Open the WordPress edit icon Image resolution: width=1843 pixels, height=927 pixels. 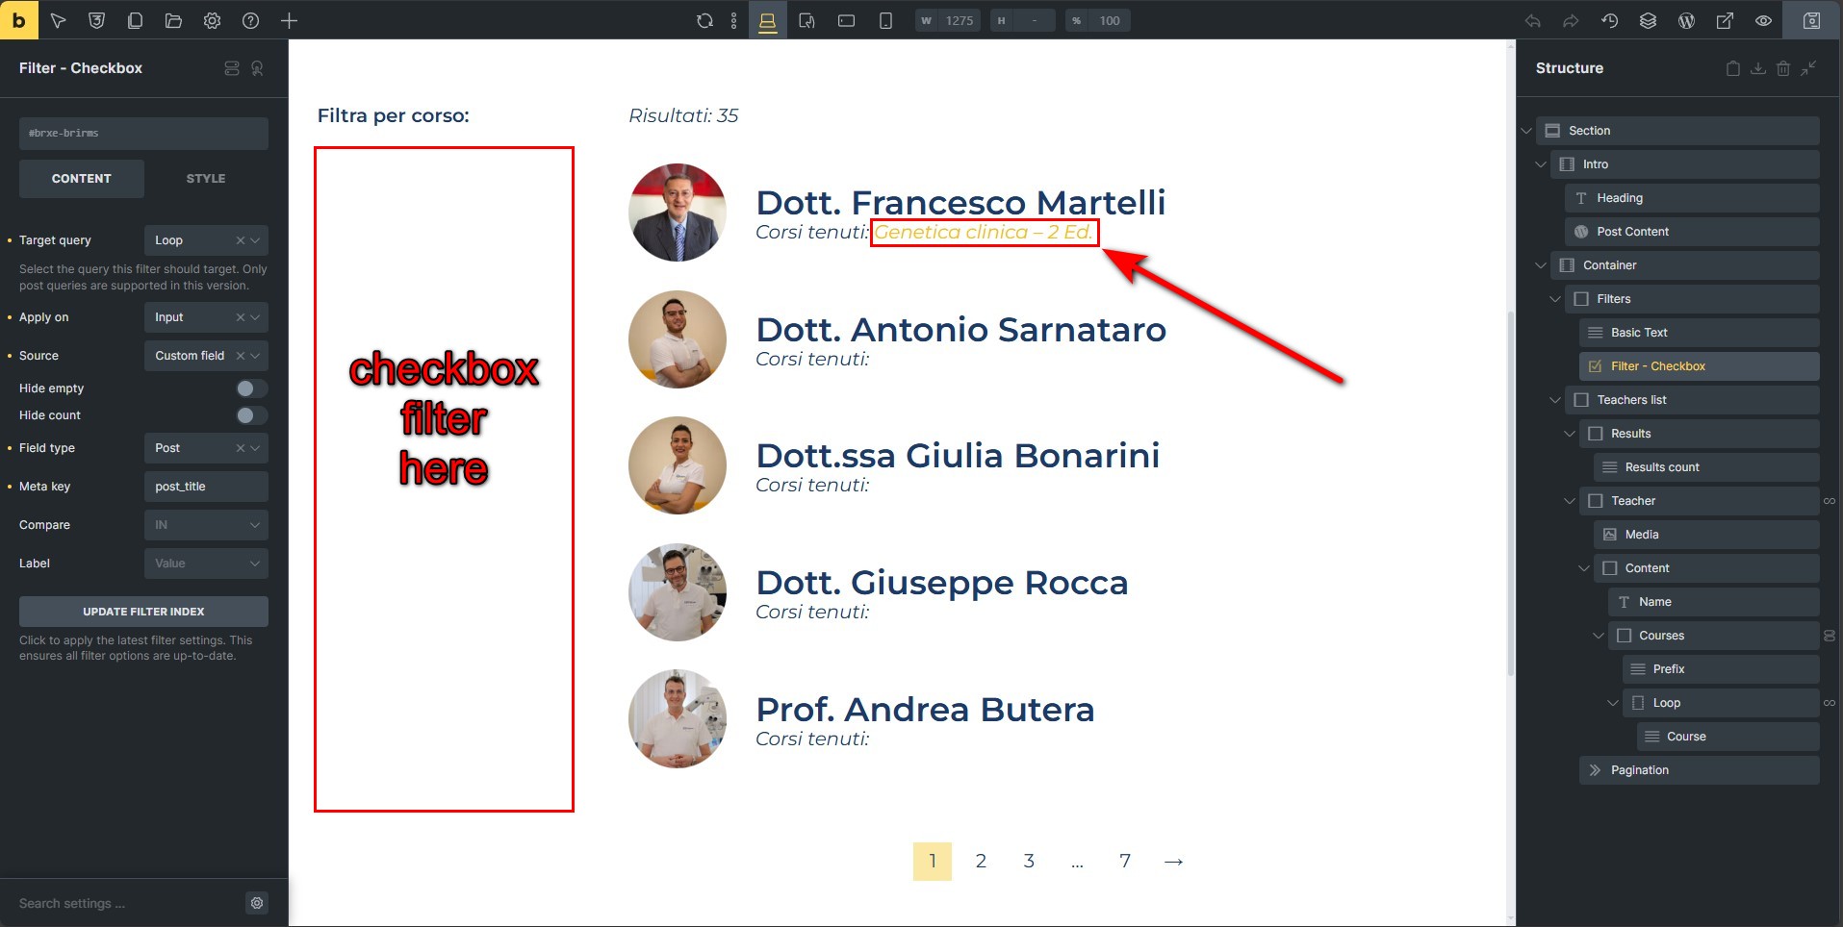point(1686,20)
